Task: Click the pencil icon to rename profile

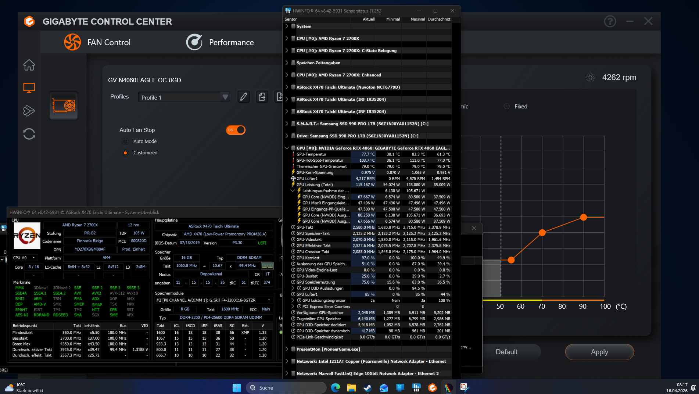Action: 243,97
